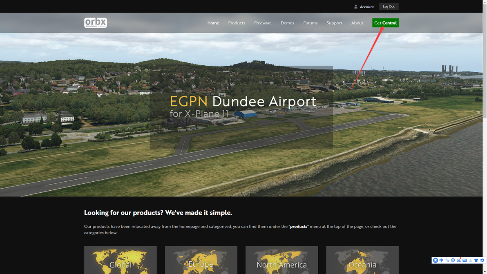Viewport: 487px width, 274px height.
Task: Open the Europe category card
Action: [x=201, y=260]
